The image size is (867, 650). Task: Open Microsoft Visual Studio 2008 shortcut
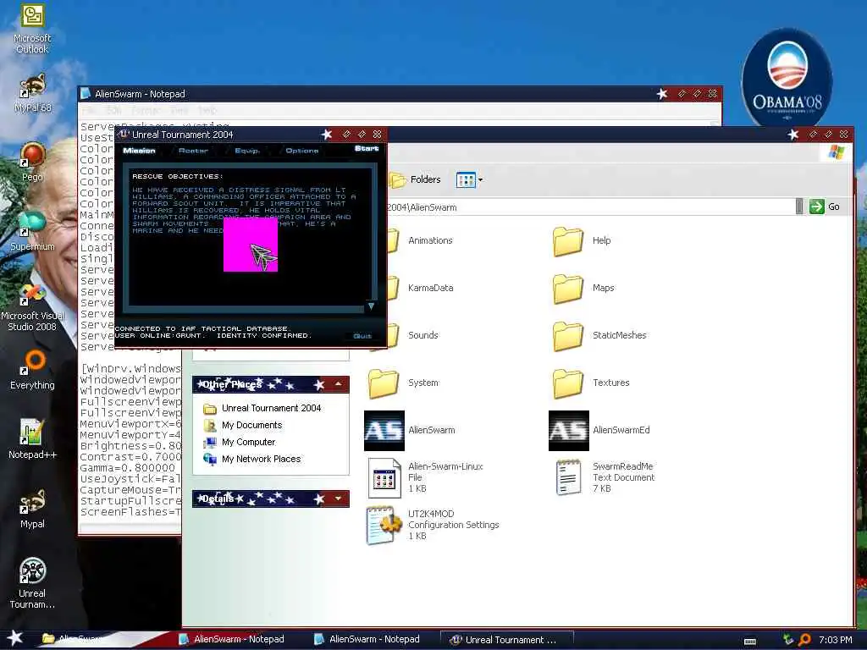click(x=32, y=306)
